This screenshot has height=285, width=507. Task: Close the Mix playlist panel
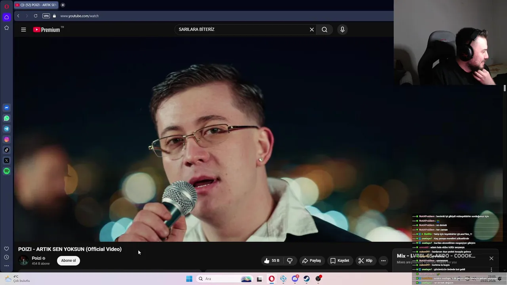[491, 258]
